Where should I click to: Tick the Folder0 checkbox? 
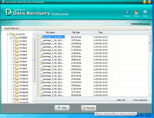(x=14, y=38)
